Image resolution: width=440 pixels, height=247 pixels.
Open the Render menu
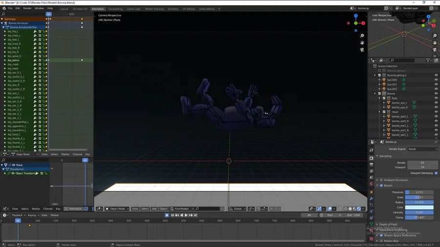pyautogui.click(x=27, y=8)
